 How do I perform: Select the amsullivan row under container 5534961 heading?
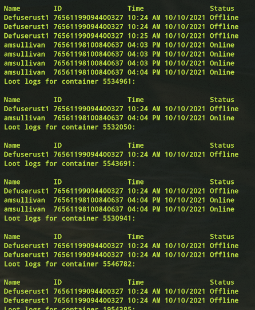pos(119,118)
